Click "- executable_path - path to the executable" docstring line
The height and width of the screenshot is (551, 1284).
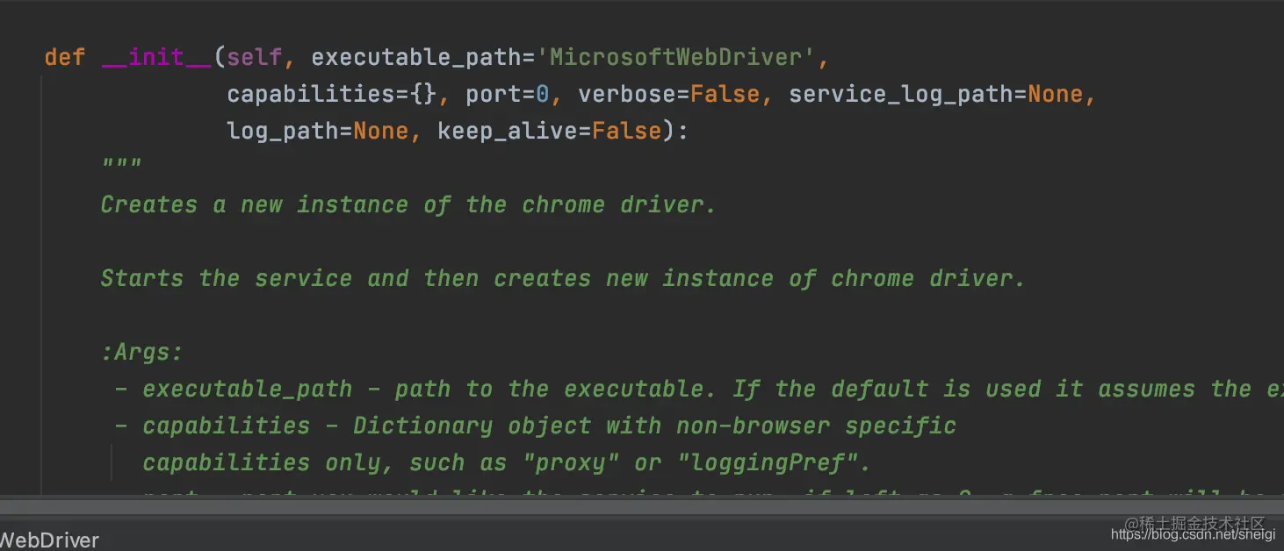point(699,390)
